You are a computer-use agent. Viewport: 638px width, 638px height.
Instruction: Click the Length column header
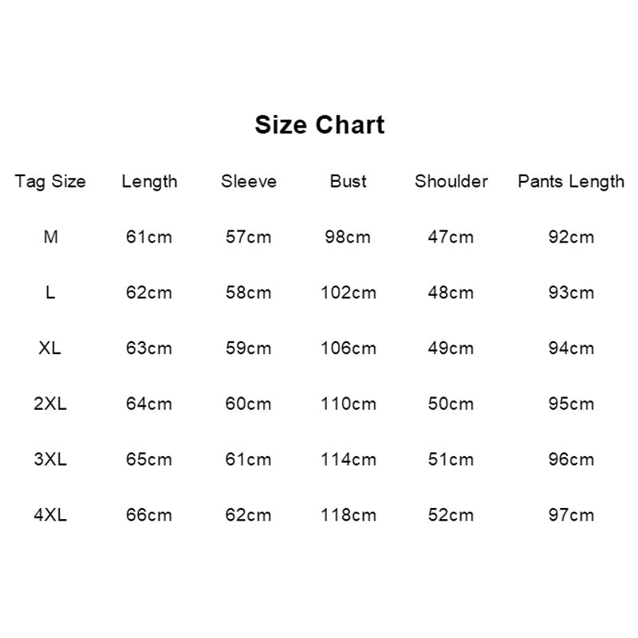(149, 182)
